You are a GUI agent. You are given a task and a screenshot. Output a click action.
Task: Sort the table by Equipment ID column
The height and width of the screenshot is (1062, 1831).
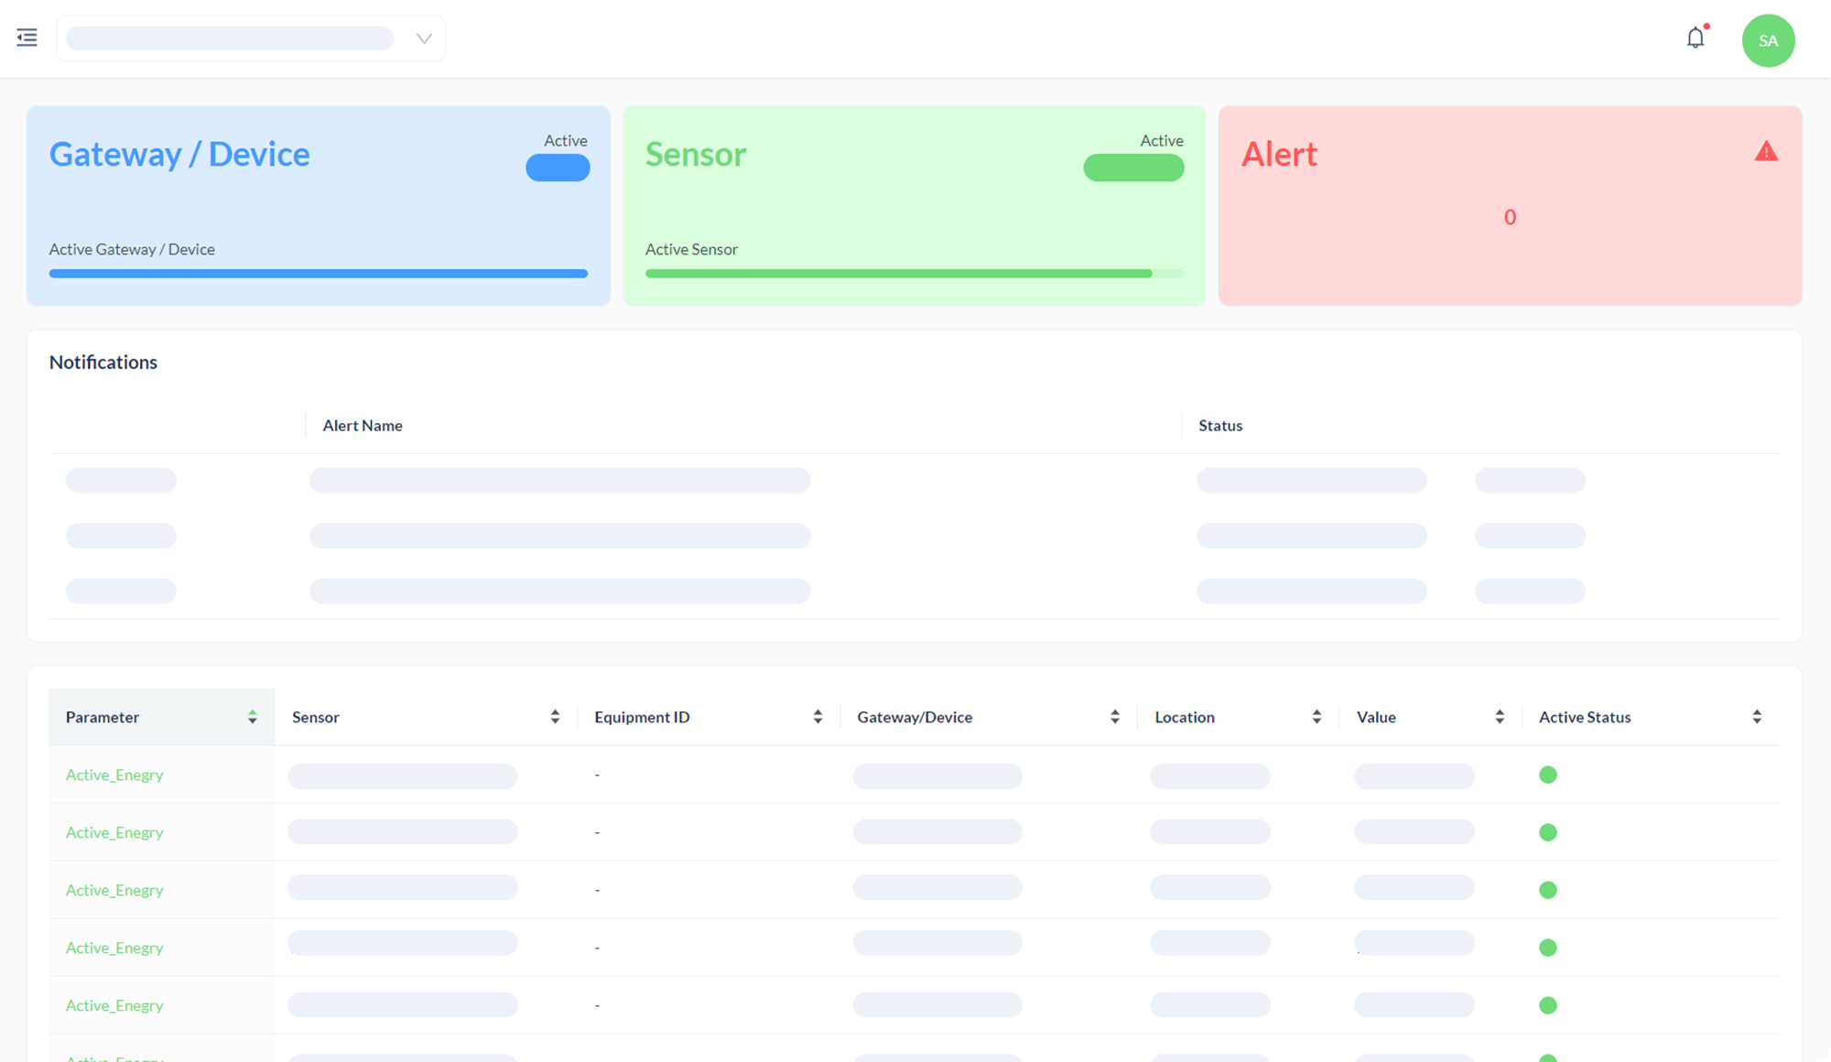[x=818, y=717]
